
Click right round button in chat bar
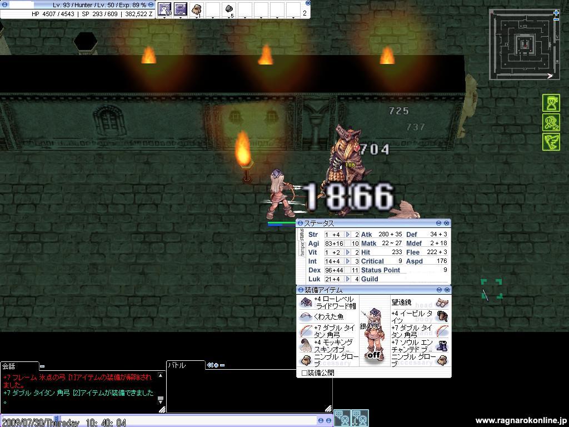[328, 420]
